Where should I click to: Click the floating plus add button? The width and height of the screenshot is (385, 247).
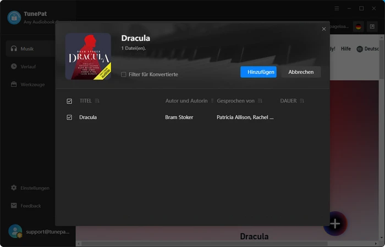coord(335,223)
